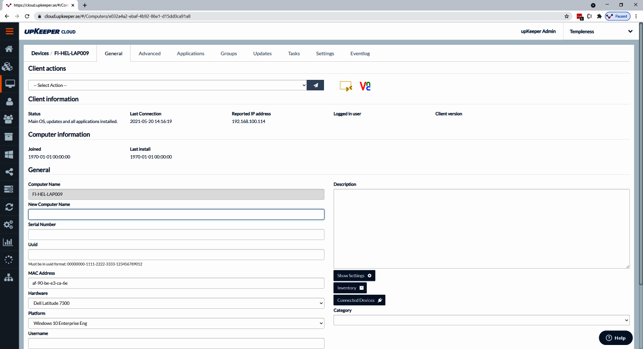Click the Inventory button
This screenshot has width=643, height=349.
(350, 288)
